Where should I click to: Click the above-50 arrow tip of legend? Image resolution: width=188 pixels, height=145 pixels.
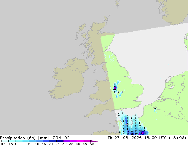coord(94,141)
